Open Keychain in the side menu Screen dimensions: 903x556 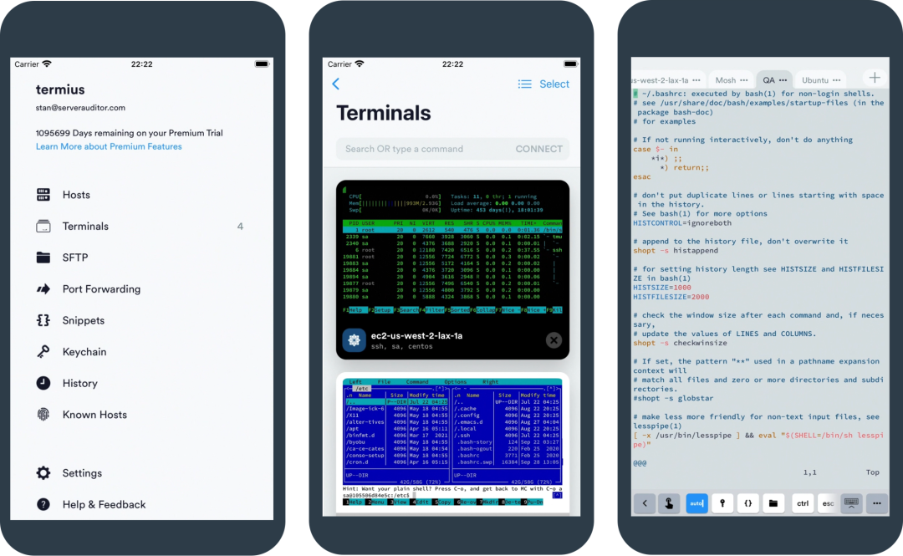84,352
